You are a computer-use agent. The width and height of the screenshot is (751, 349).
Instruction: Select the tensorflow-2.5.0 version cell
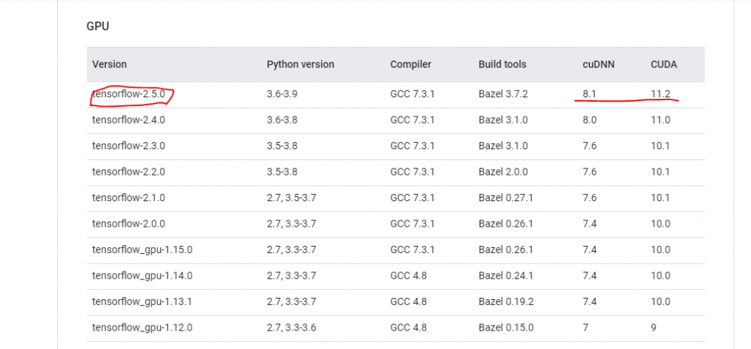tap(129, 94)
